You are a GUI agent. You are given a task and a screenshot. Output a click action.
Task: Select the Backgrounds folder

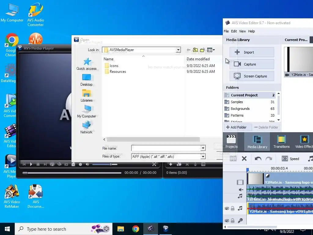[x=249, y=109]
